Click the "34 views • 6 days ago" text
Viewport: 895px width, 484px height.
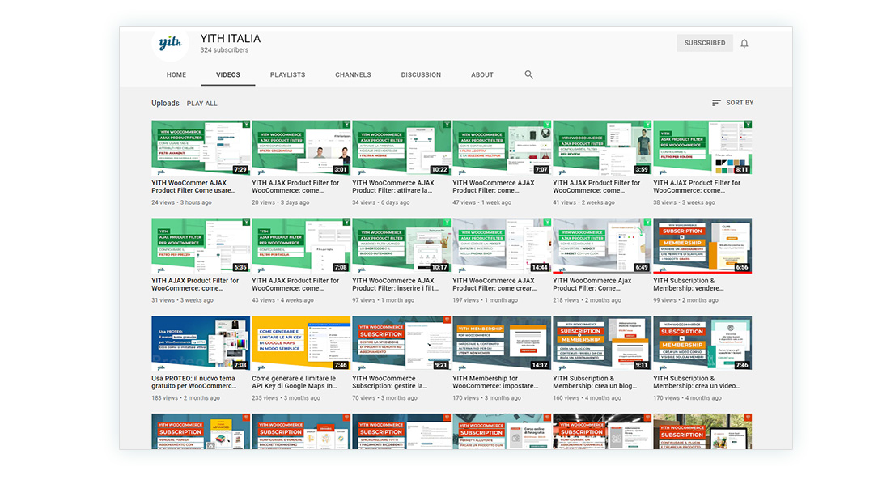(x=381, y=202)
